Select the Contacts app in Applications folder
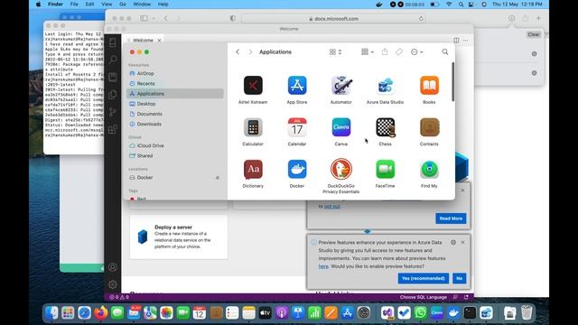The width and height of the screenshot is (578, 325). coord(429,127)
